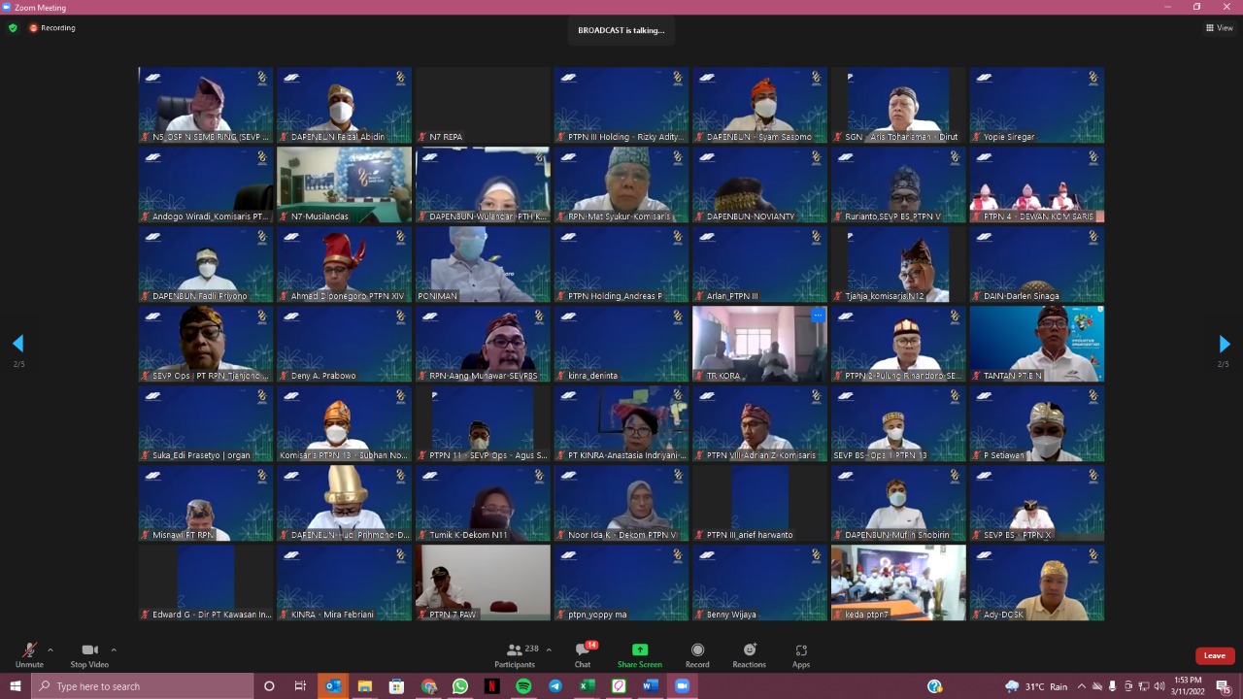
Task: Click the red Leave button
Action: [1214, 655]
